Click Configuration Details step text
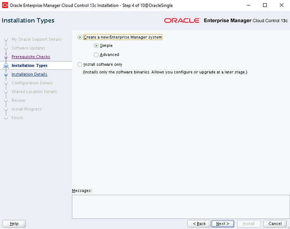The image size is (290, 229). point(32,83)
